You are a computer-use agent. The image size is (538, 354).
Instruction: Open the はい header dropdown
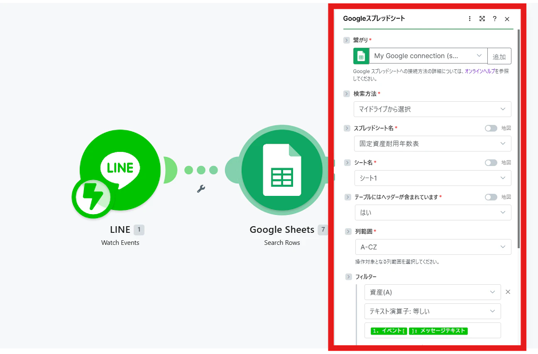pos(433,212)
